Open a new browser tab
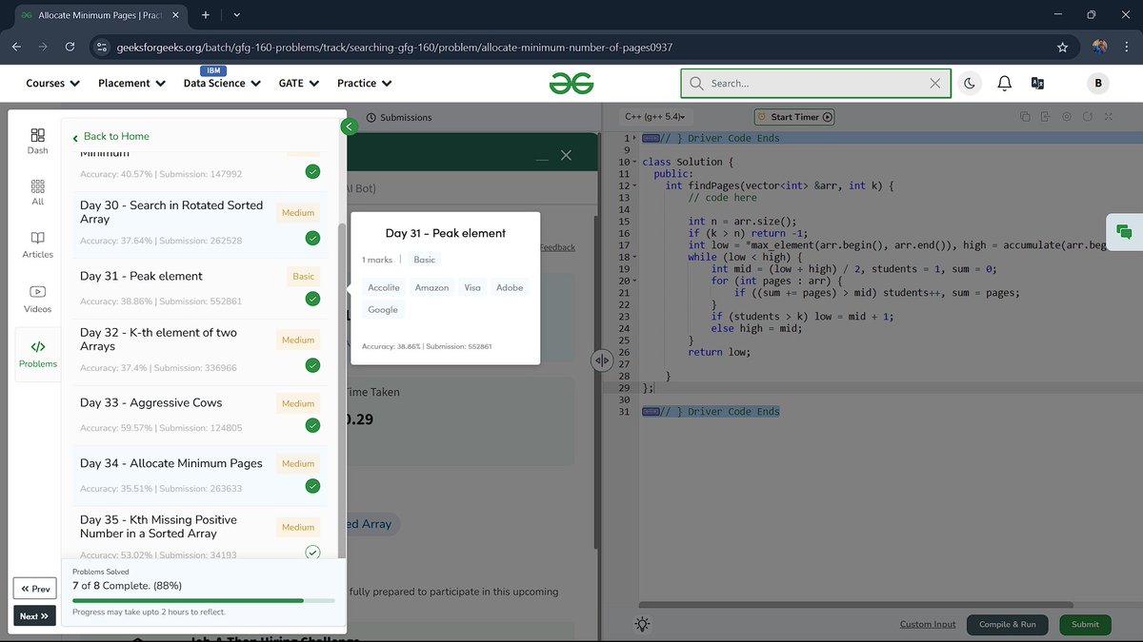Screen dimensions: 1143x642 (x=205, y=15)
